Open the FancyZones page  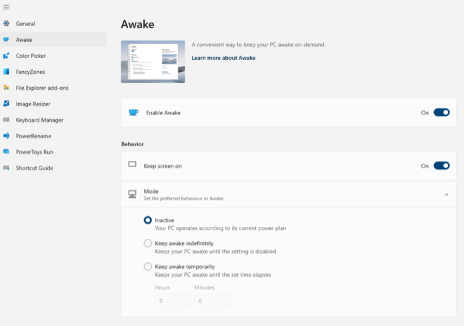pos(53,72)
